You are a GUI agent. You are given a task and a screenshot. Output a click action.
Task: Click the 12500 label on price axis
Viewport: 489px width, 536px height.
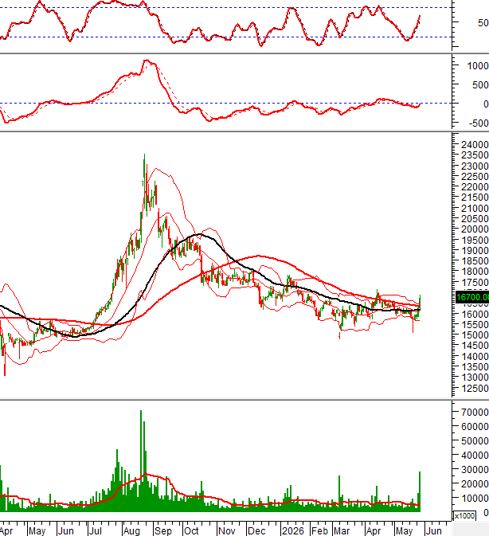click(475, 389)
